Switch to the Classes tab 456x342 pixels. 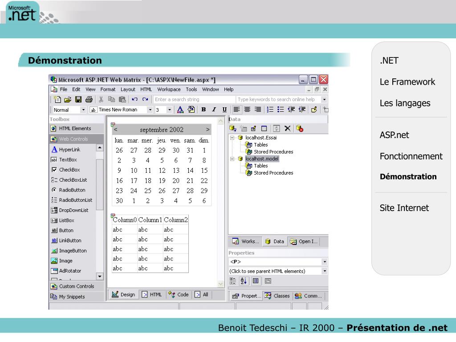tap(277, 296)
